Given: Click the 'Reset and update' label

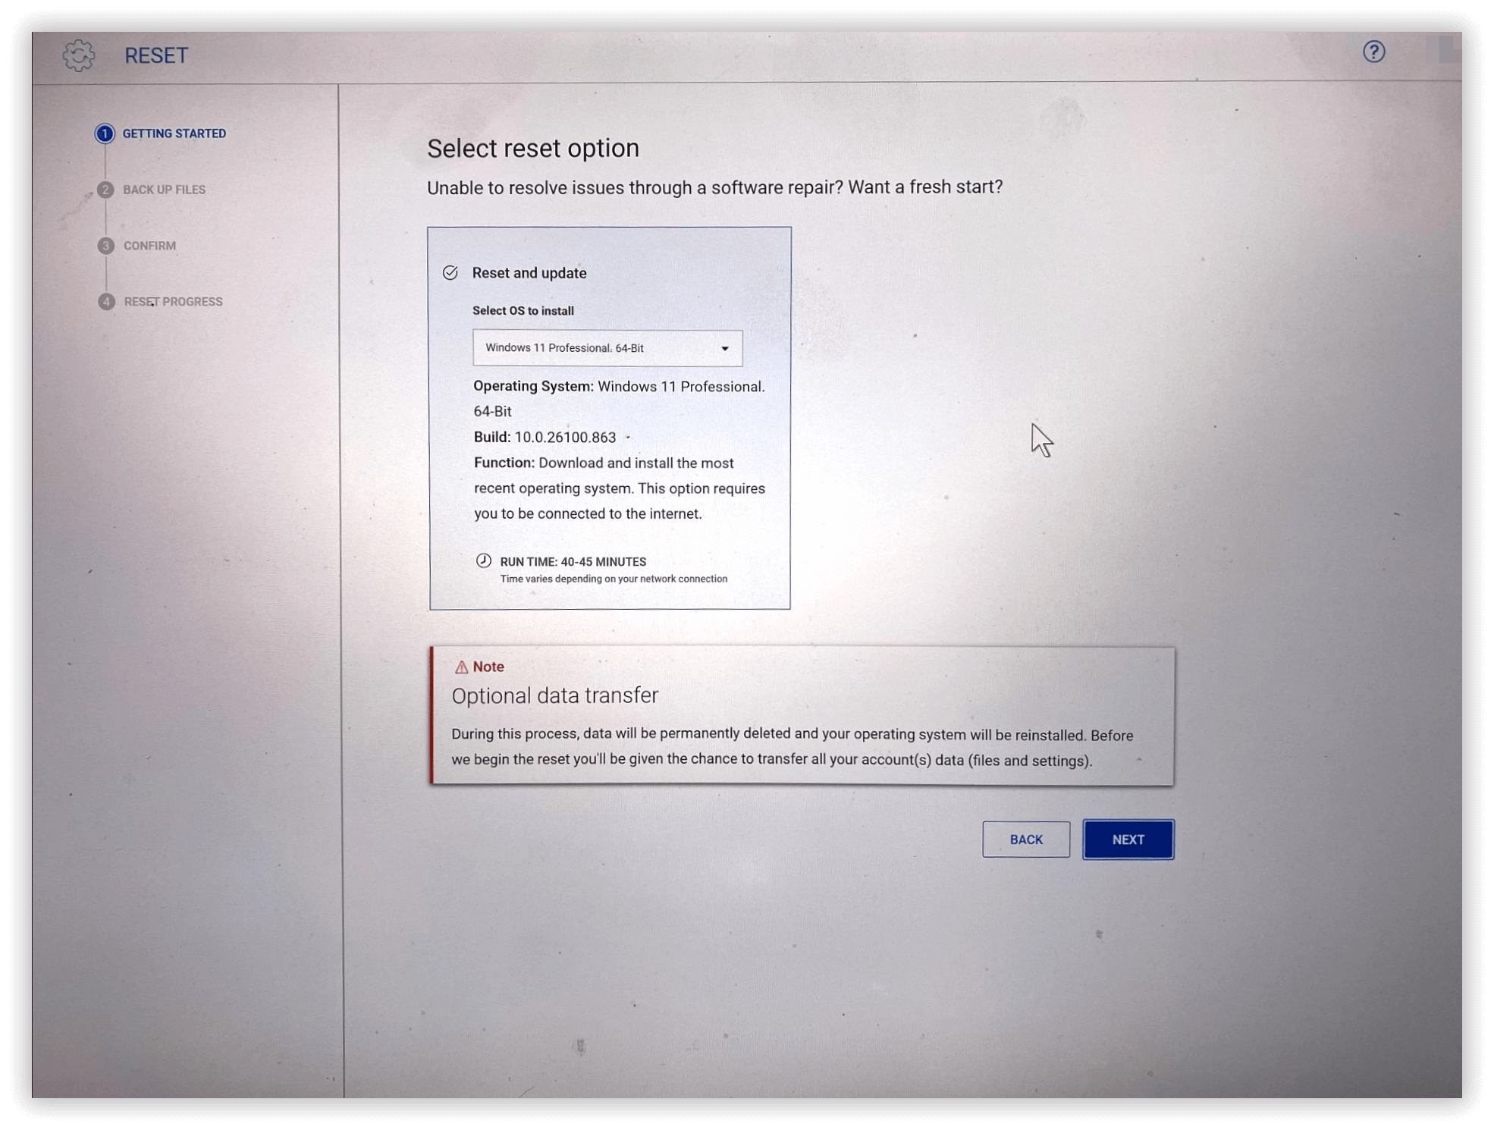Looking at the screenshot, I should (x=529, y=273).
